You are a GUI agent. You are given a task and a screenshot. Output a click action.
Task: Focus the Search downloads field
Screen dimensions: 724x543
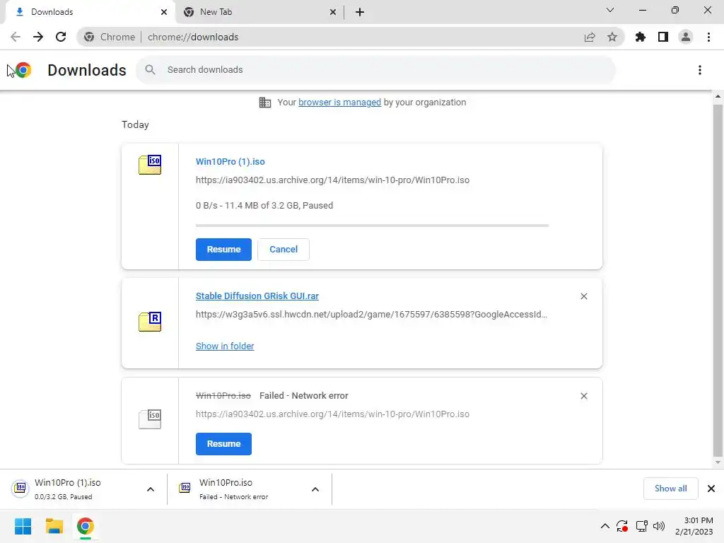(x=375, y=70)
